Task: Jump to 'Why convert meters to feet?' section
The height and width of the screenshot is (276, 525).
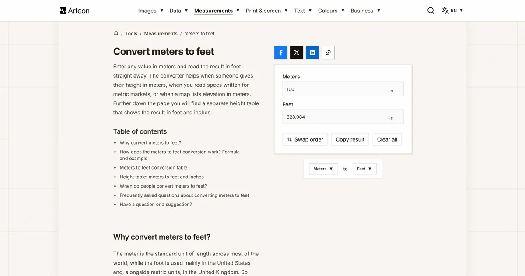Action: pos(150,142)
